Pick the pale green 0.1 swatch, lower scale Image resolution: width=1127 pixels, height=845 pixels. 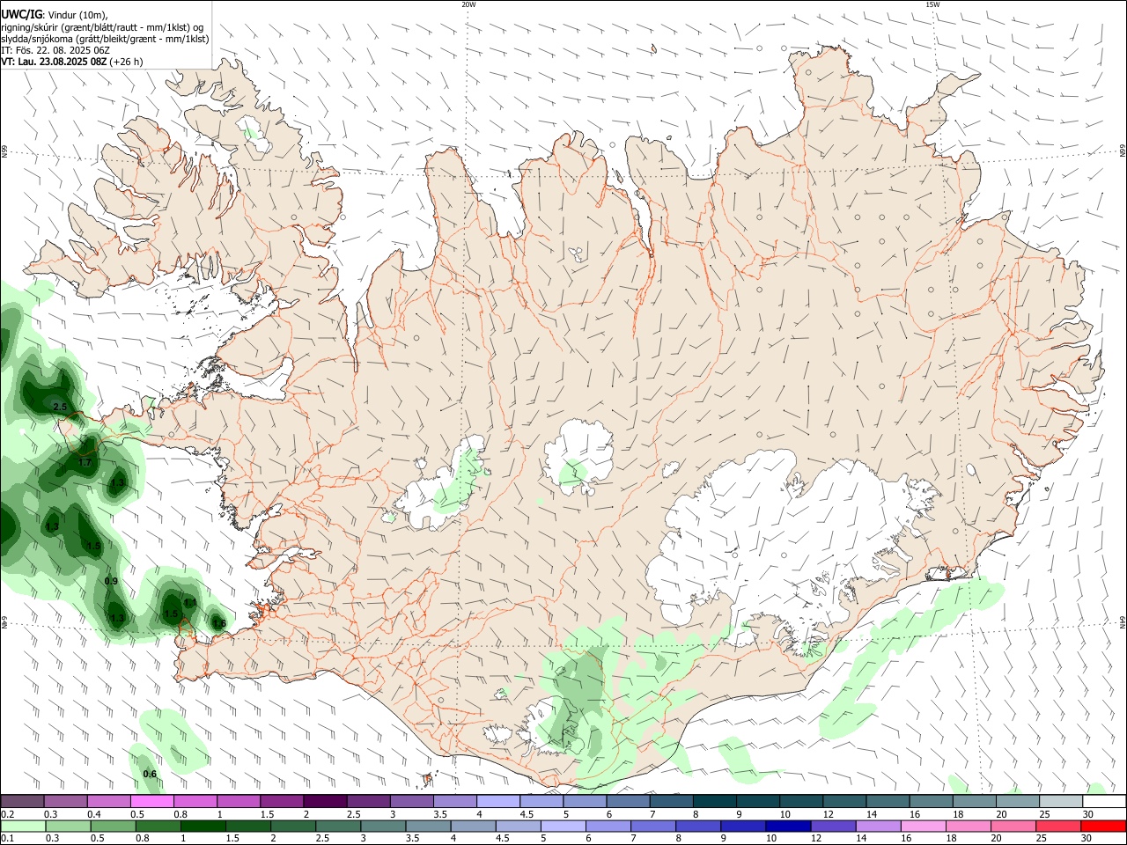(23, 827)
